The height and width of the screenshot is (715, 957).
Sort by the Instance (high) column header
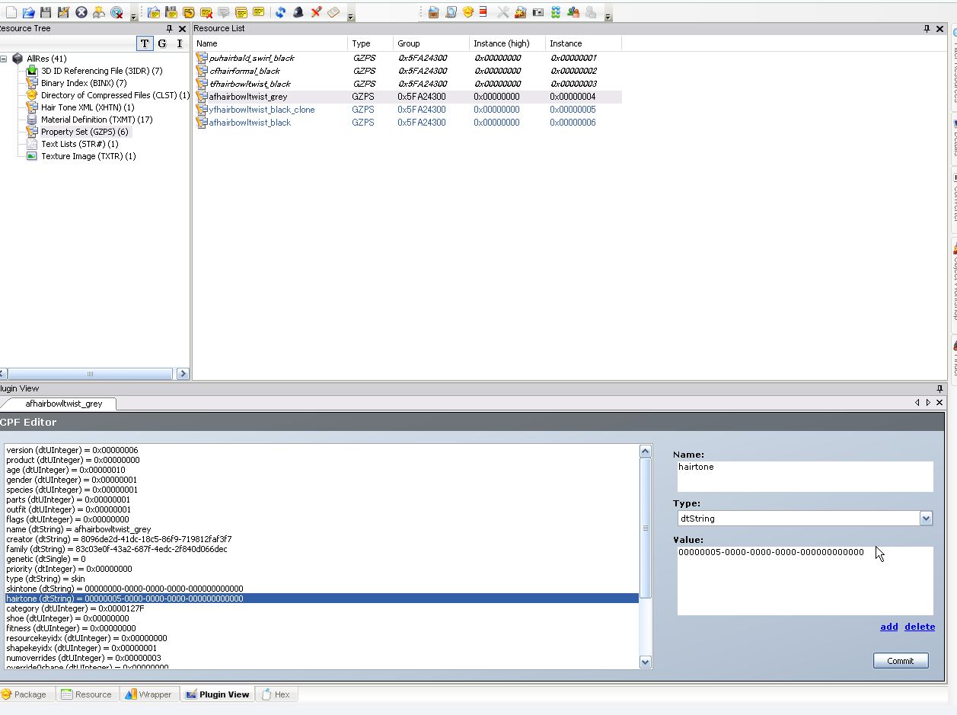coord(508,43)
